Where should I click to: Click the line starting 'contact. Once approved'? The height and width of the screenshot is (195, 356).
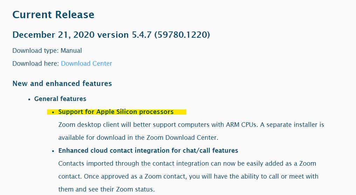188,176
